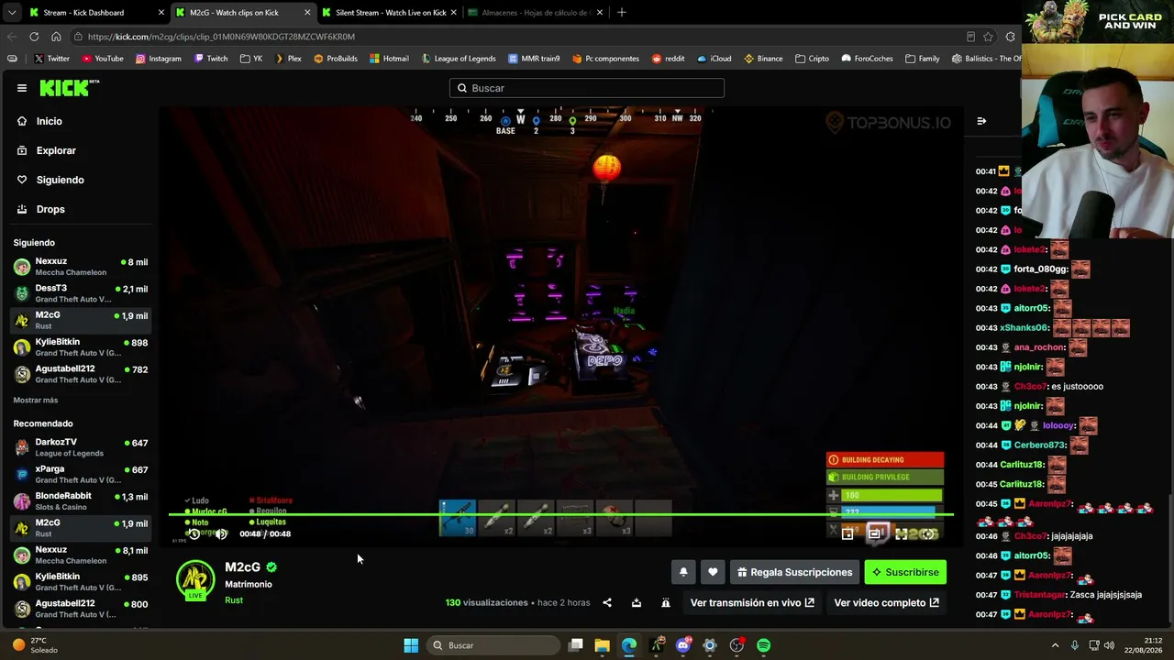Open Task View from the taskbar
The width and height of the screenshot is (1174, 660).
pos(576,645)
